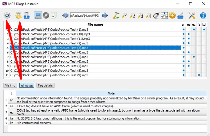This screenshot has height=136, width=210.
Task: Go to next album with right arrow
Action: [105, 15]
